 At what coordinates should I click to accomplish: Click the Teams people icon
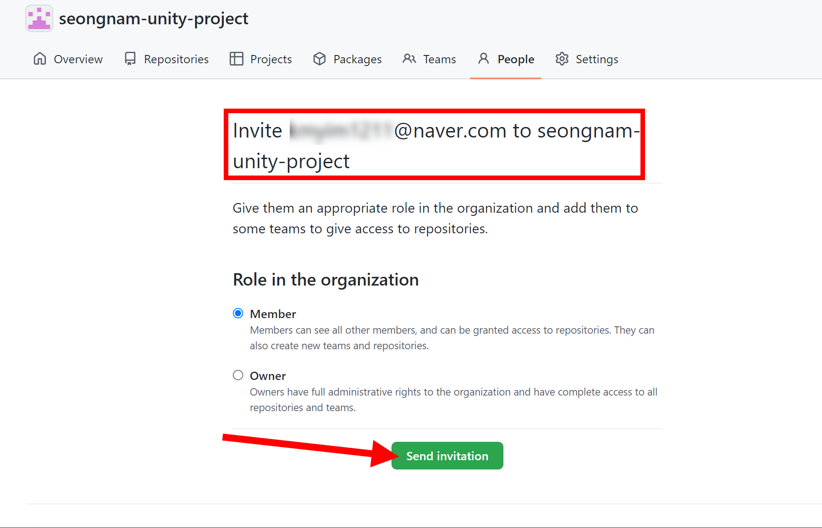409,59
